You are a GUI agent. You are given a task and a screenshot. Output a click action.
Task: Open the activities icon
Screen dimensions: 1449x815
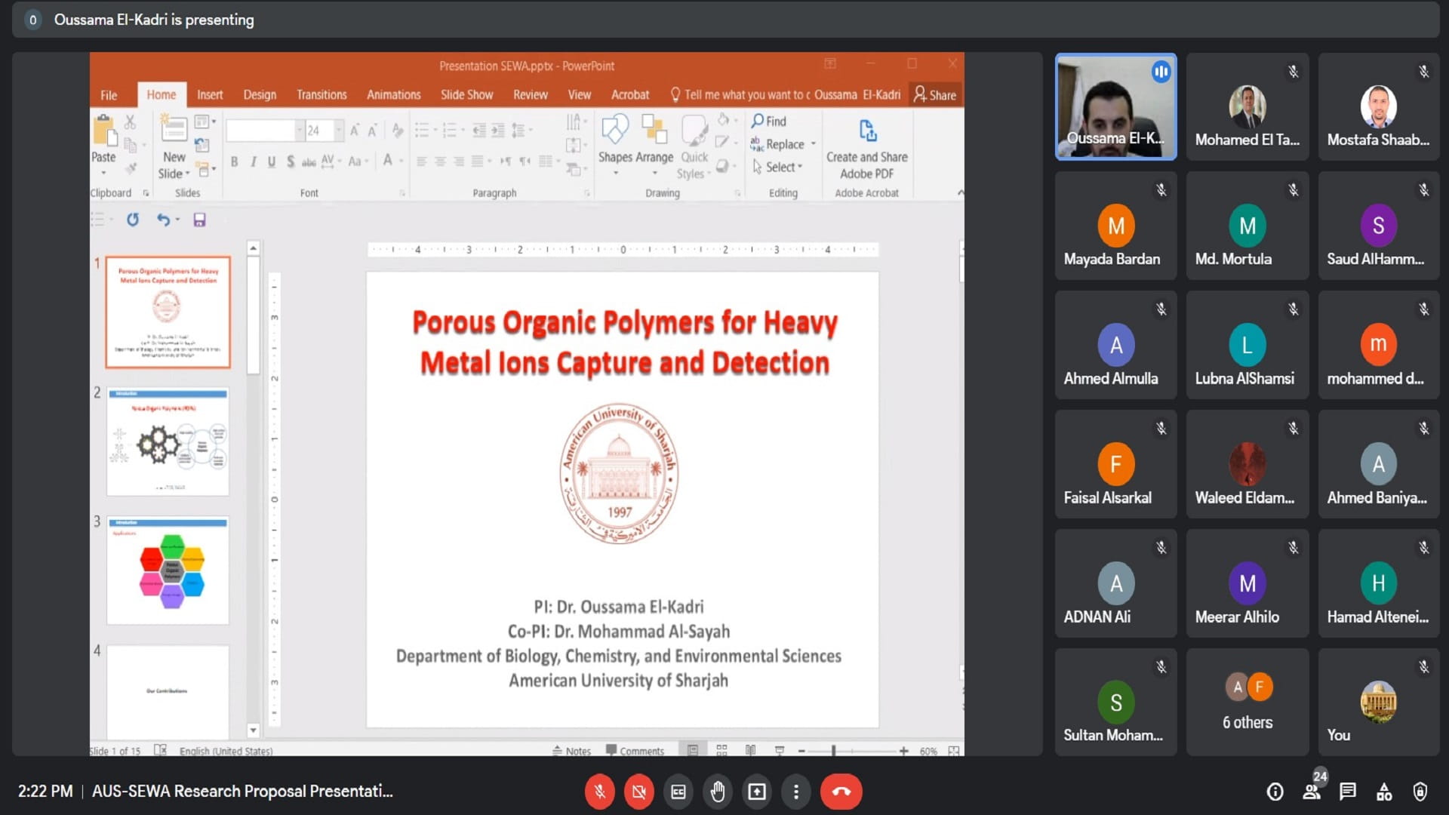point(1384,792)
